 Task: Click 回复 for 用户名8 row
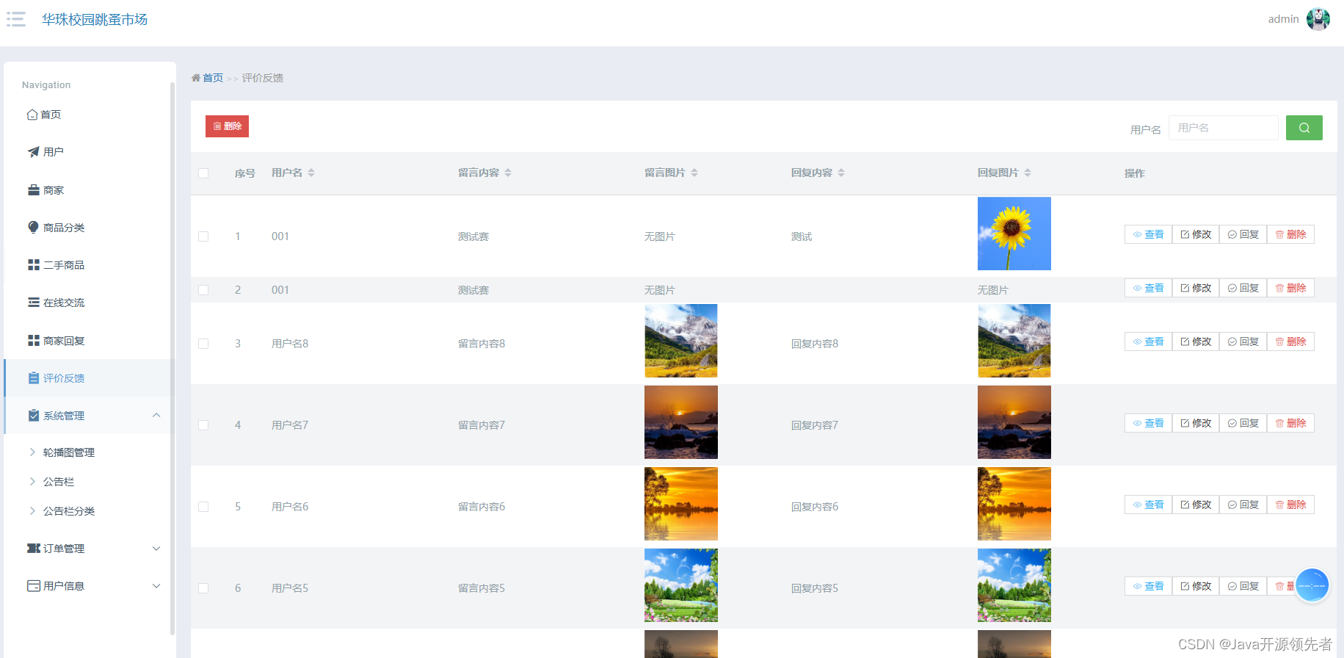coord(1243,341)
